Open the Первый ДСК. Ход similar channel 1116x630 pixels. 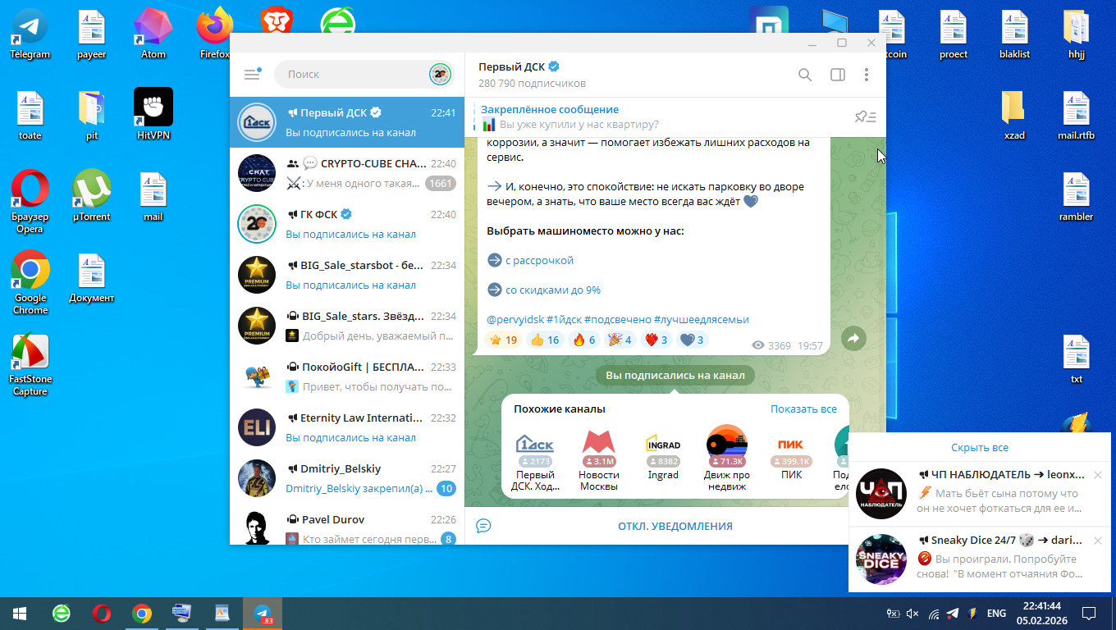[x=535, y=459]
